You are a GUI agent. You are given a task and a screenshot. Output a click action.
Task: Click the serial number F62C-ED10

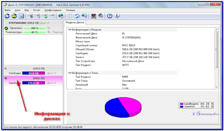click(128, 45)
